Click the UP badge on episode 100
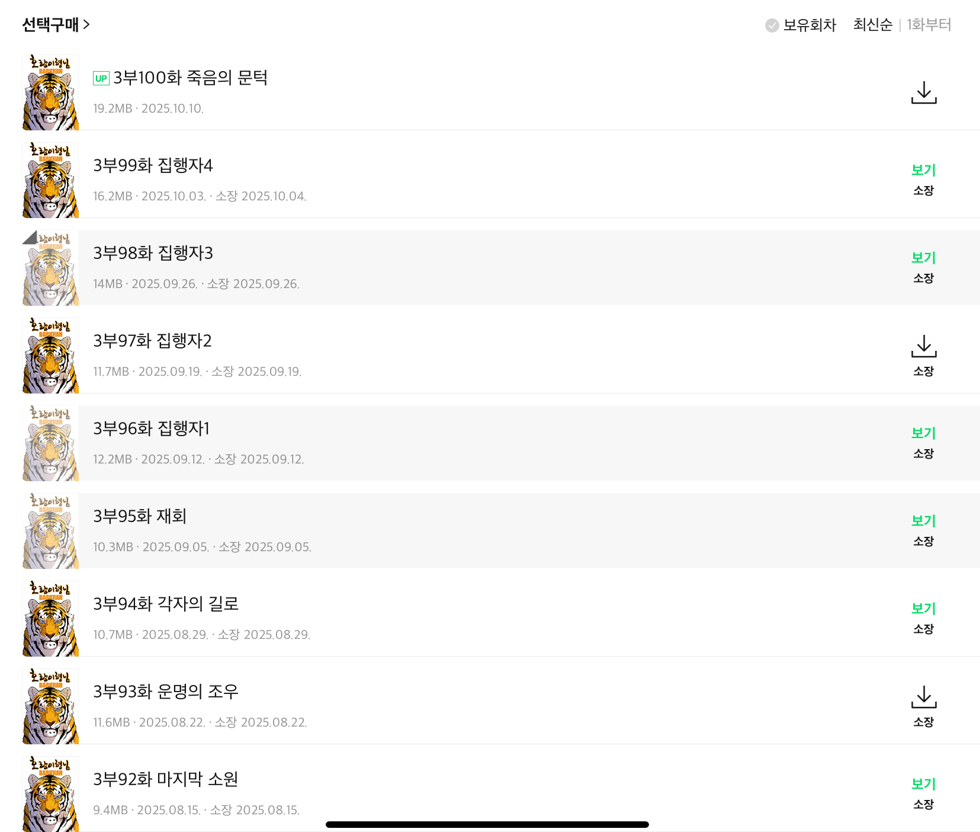The width and height of the screenshot is (980, 832). tap(101, 78)
